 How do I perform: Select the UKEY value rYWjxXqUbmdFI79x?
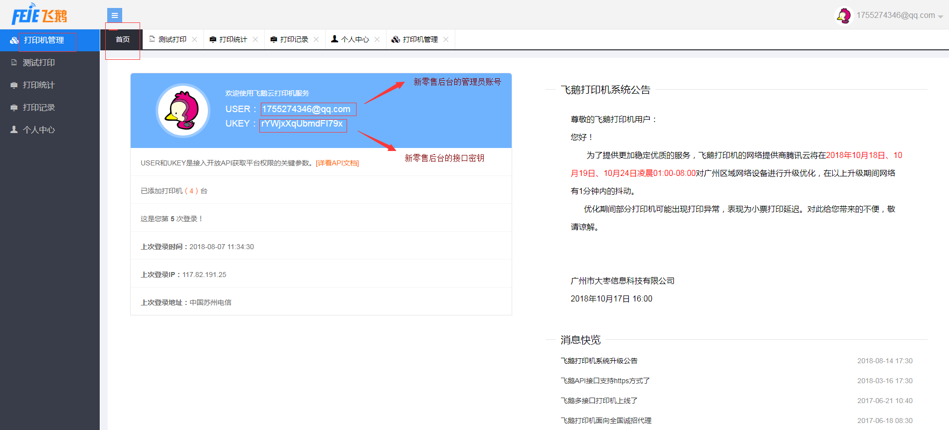point(303,124)
